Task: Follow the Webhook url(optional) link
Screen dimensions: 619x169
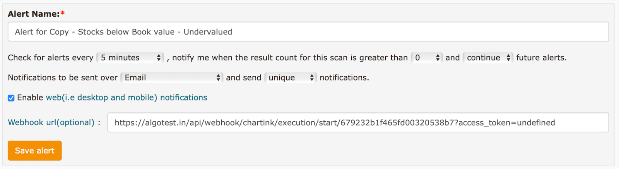Action: tap(51, 123)
